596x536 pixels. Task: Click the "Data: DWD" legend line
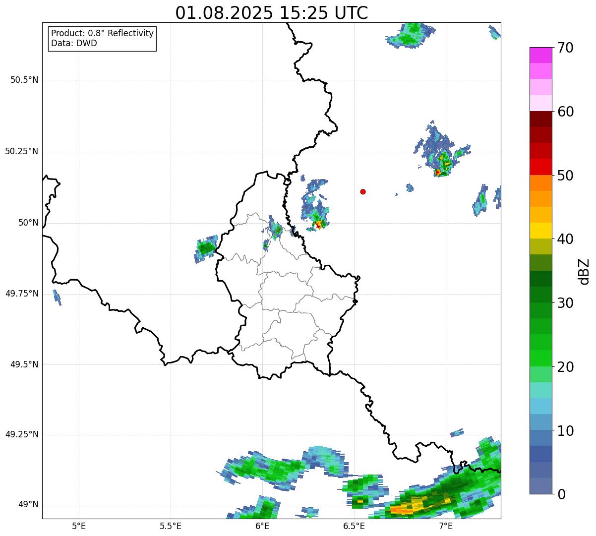(74, 43)
